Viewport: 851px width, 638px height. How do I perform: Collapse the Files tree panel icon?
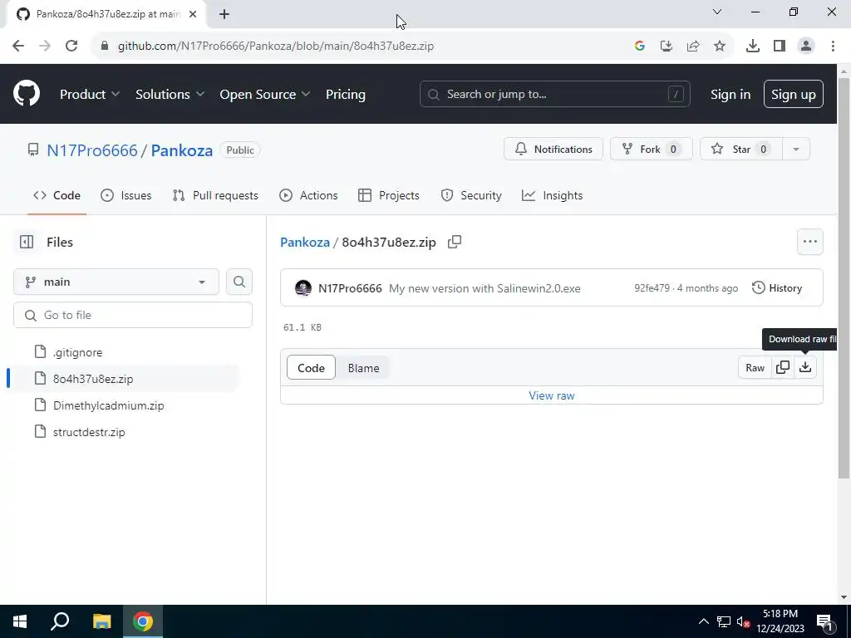pyautogui.click(x=27, y=242)
